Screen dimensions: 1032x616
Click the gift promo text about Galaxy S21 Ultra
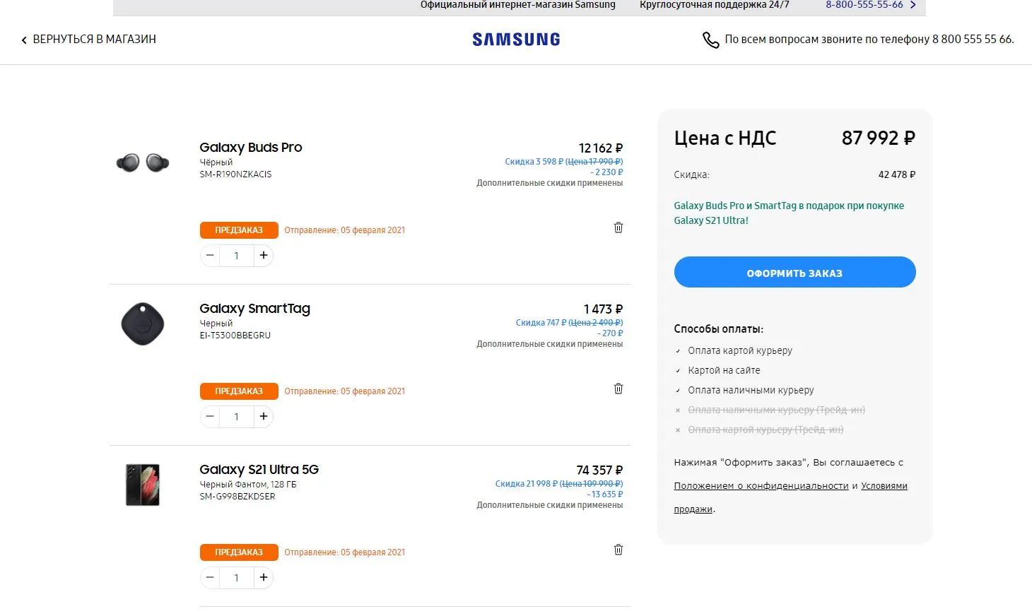click(789, 213)
